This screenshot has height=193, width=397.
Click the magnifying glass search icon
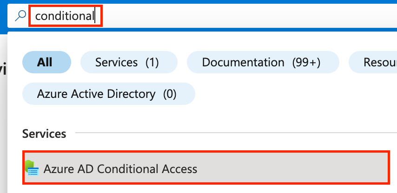(x=21, y=16)
